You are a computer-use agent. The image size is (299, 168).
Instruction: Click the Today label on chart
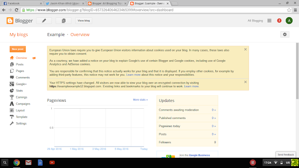144,149
